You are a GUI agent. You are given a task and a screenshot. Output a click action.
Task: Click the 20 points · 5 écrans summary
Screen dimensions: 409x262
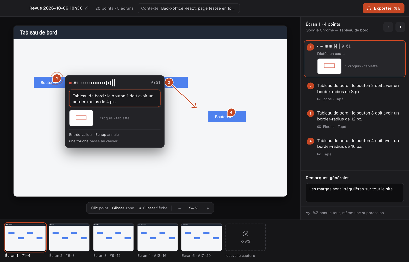pyautogui.click(x=115, y=8)
